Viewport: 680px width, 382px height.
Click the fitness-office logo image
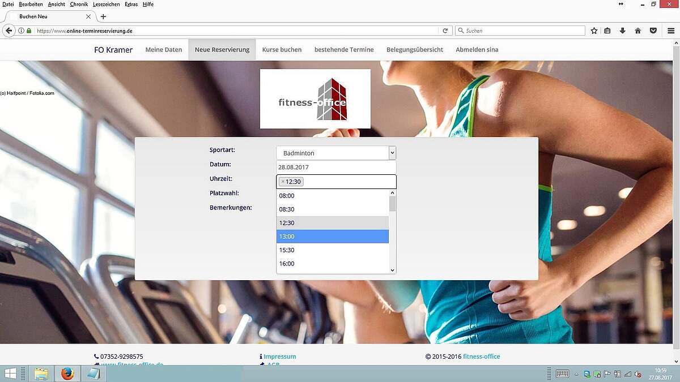point(315,99)
